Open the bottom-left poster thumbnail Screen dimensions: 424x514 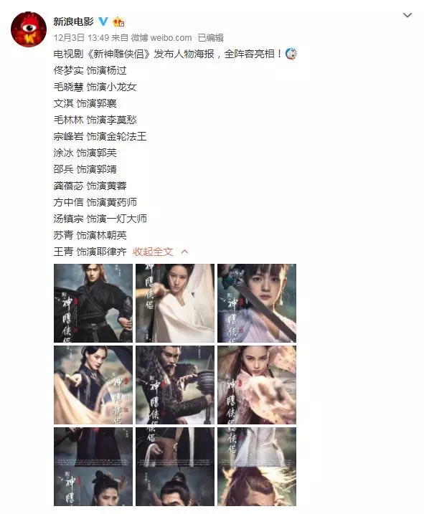coord(93,467)
